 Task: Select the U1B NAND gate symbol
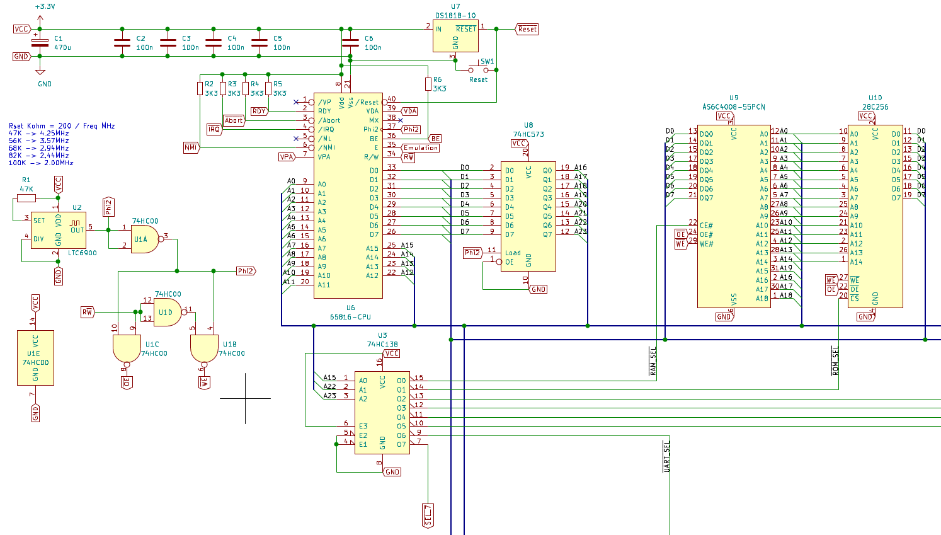204,348
